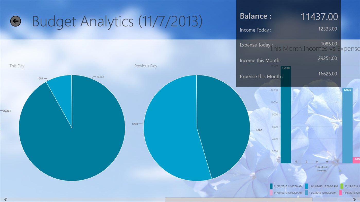Click the Income this Month value 29251.00

tap(327, 58)
